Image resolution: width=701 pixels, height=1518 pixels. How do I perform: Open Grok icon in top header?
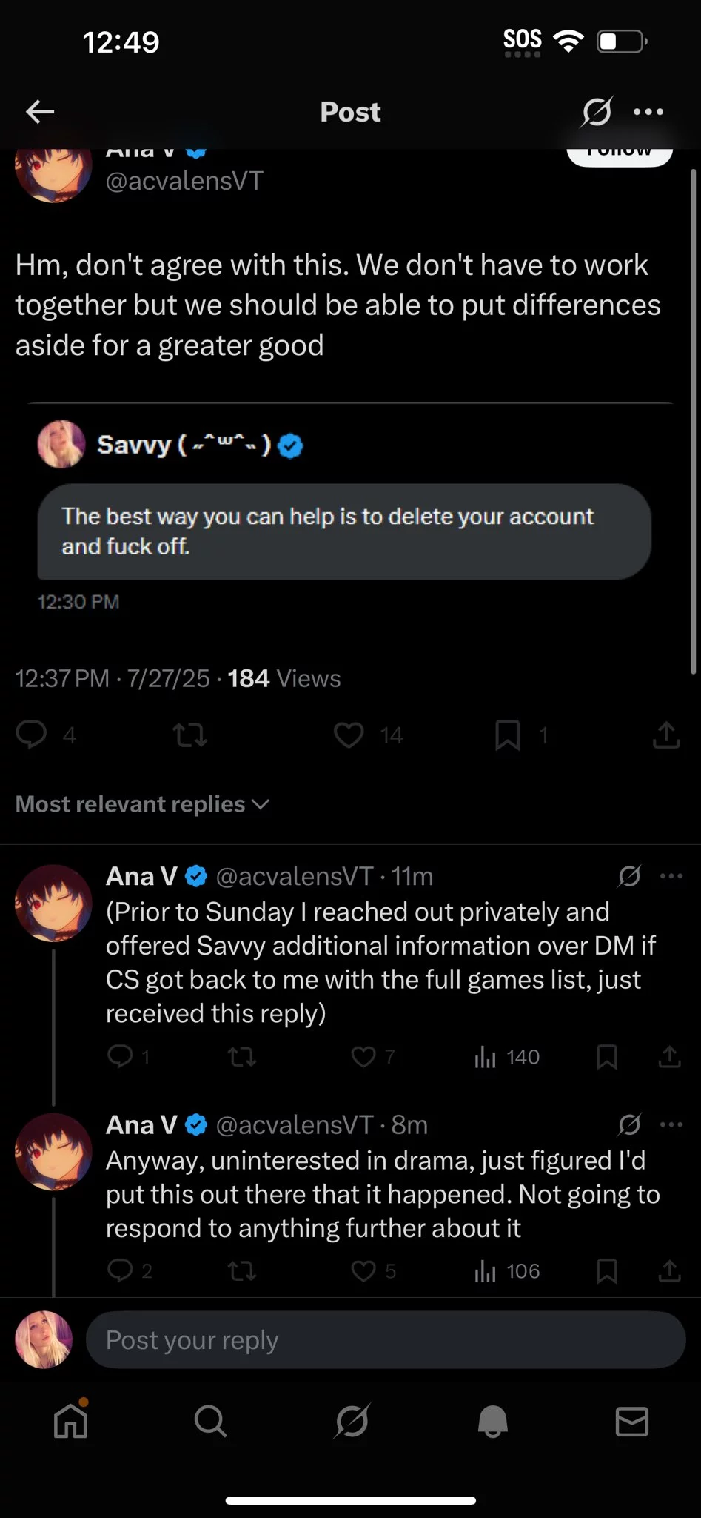pyautogui.click(x=596, y=112)
